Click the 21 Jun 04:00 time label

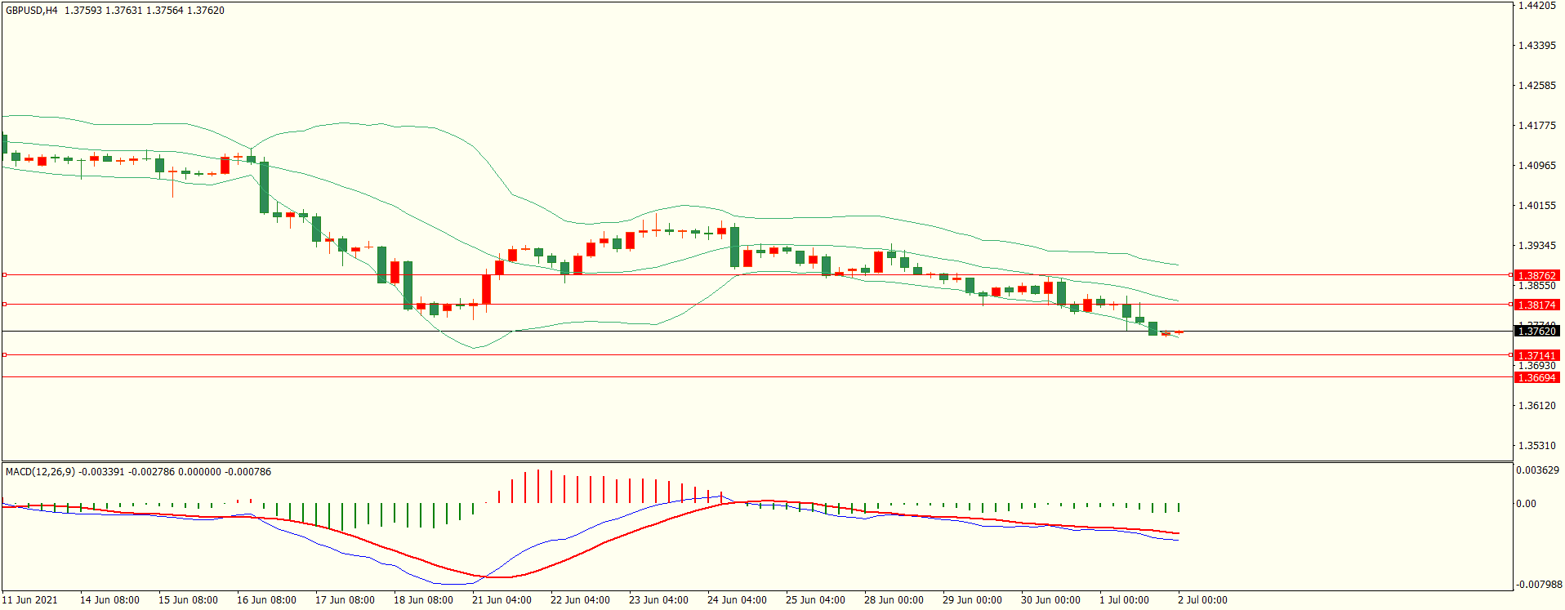pyautogui.click(x=502, y=600)
